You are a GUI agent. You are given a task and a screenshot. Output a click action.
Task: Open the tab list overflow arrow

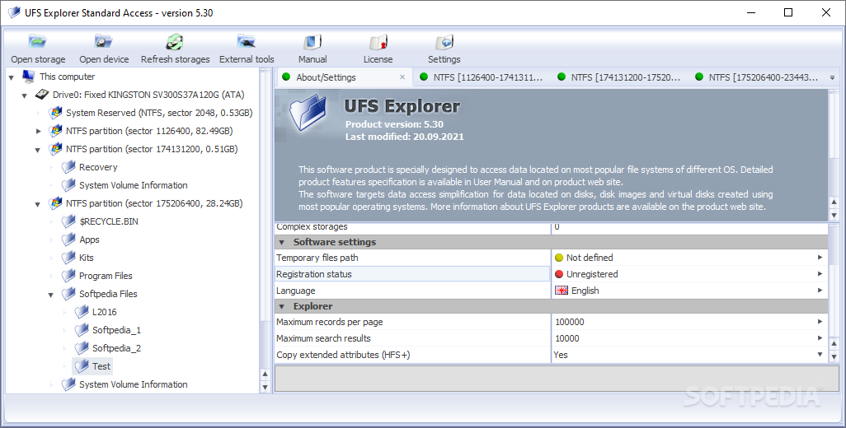tap(832, 77)
